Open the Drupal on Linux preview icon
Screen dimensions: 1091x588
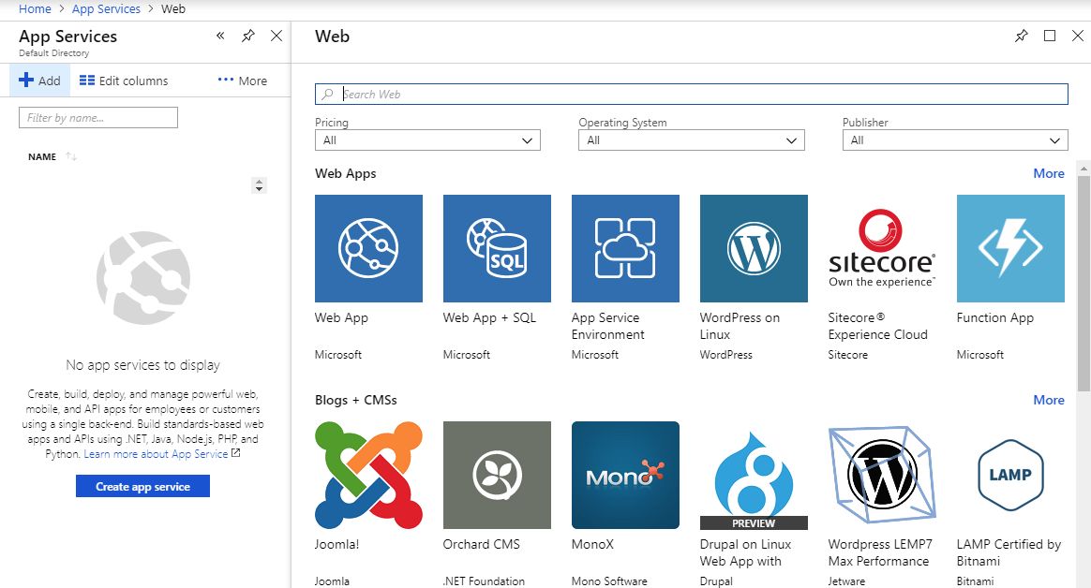(x=754, y=475)
